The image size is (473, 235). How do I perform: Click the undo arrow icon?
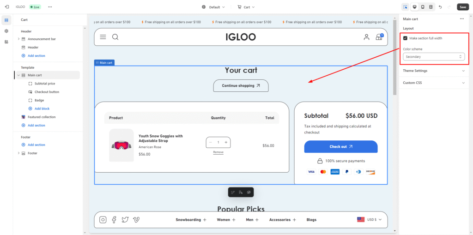pyautogui.click(x=440, y=7)
